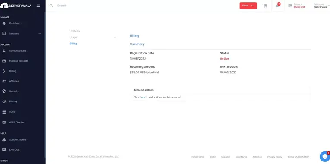
Task: Click the Account Addons heading
Action: point(144,90)
